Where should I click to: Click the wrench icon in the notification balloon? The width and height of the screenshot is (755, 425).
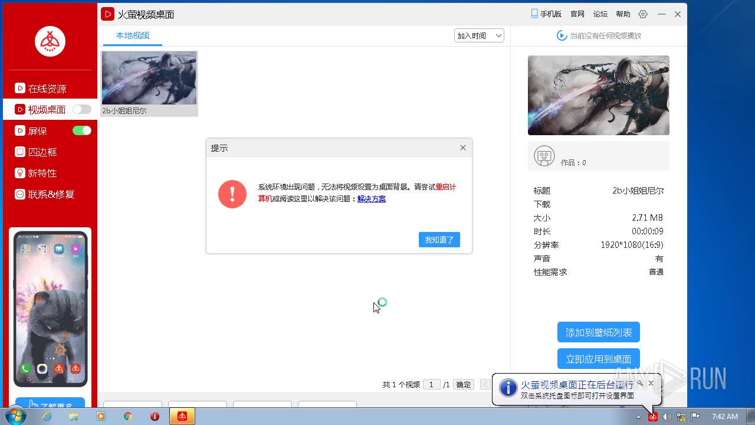click(641, 383)
